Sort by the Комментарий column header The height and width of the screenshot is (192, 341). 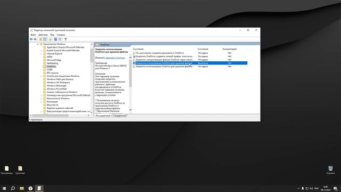[x=230, y=49]
